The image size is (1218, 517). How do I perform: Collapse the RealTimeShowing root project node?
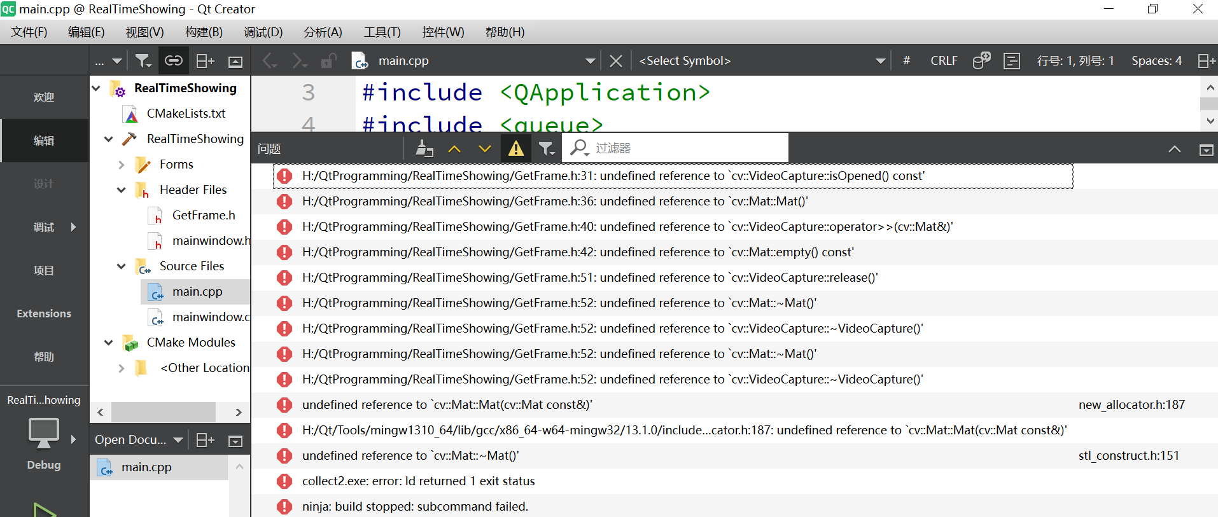[x=96, y=88]
